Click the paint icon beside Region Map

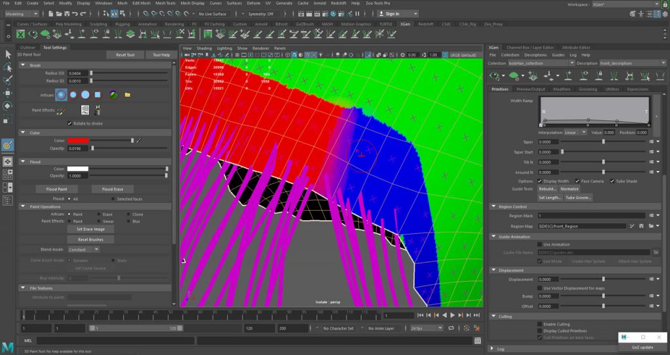coord(632,226)
